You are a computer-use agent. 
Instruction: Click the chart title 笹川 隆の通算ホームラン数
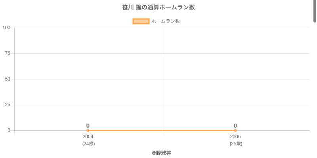coord(158,8)
